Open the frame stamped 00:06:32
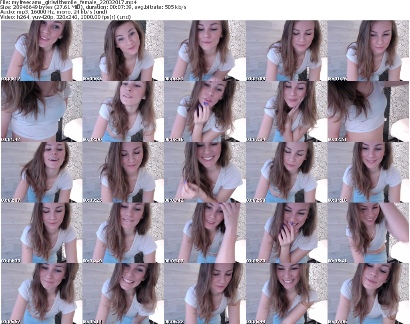410x324 pixels. (x=205, y=294)
